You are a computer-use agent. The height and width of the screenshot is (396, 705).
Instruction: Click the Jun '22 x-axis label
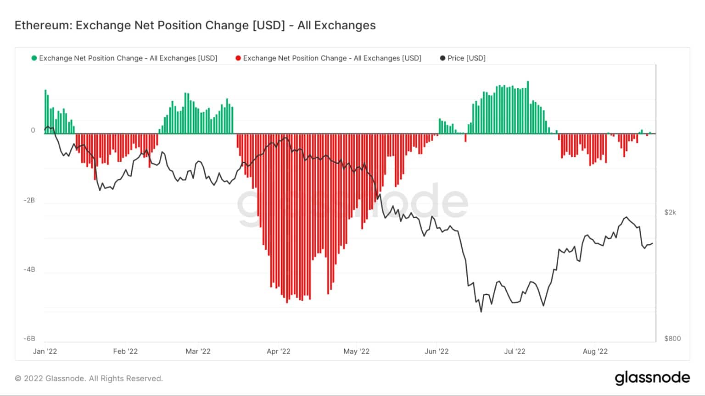click(436, 352)
